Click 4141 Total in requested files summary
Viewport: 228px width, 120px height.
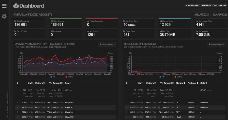click(205, 90)
